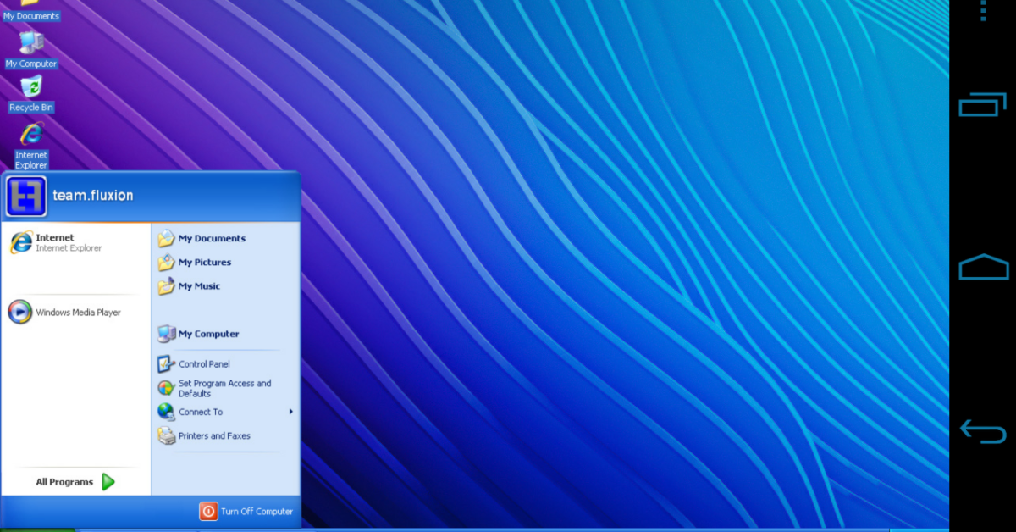Expand the Connect To submenu arrow
The image size is (1016, 532).
(290, 412)
